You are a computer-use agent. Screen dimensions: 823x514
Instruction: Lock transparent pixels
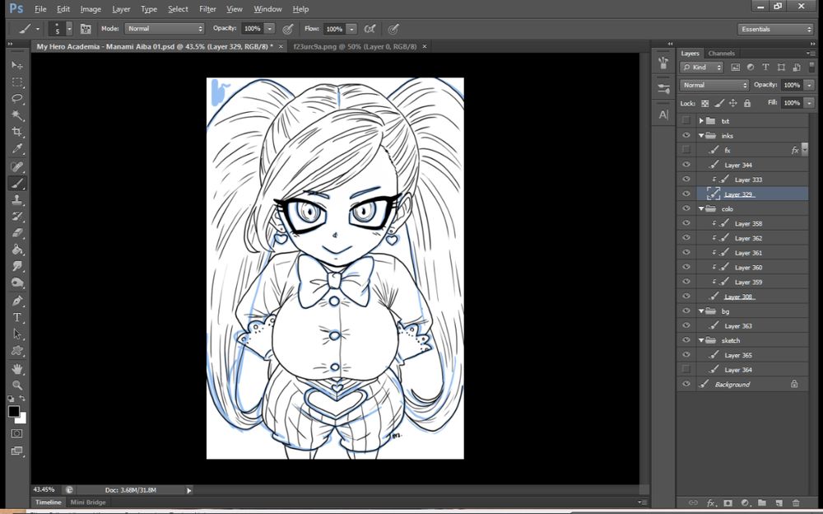click(x=705, y=104)
